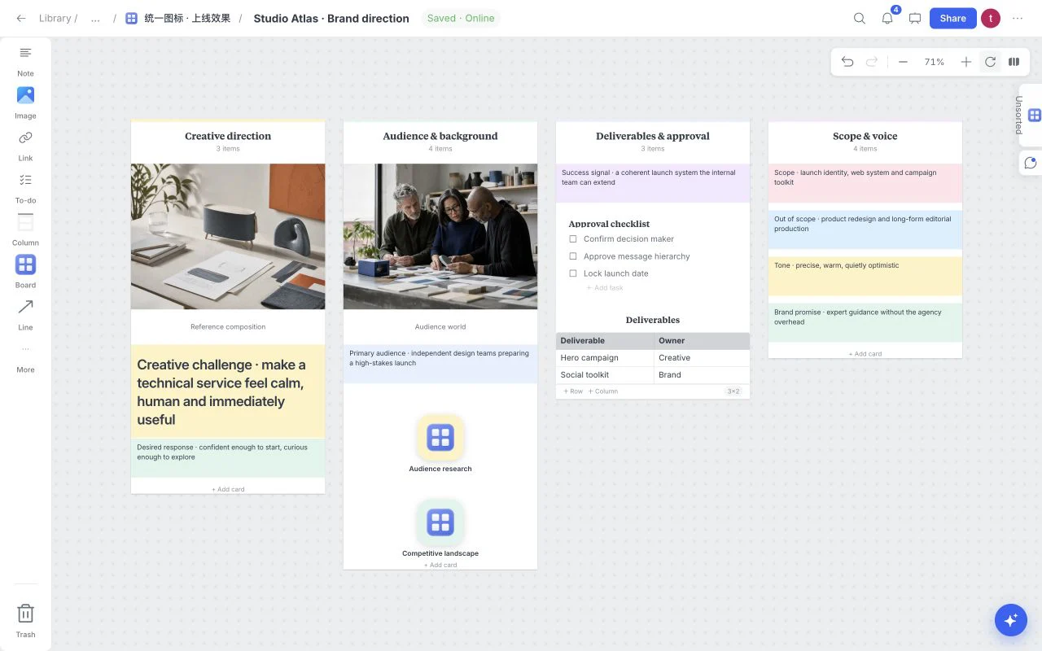The width and height of the screenshot is (1042, 651).
Task: Select the Image tool in sidebar
Action: [25, 103]
